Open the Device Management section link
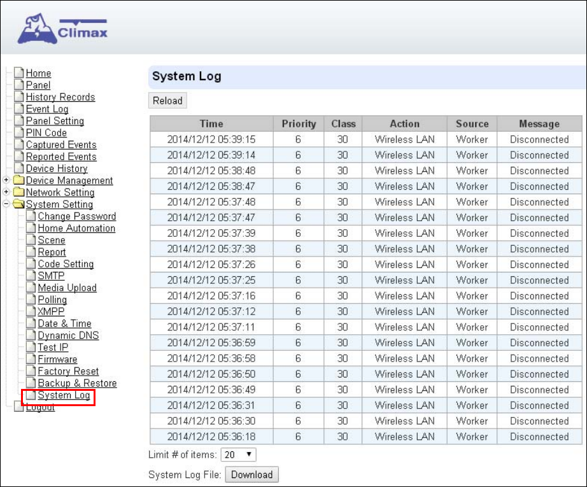 click(69, 180)
